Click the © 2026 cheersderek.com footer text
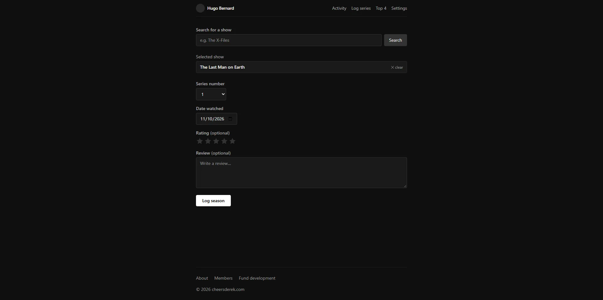Viewport: 603px width, 300px height. 220,289
